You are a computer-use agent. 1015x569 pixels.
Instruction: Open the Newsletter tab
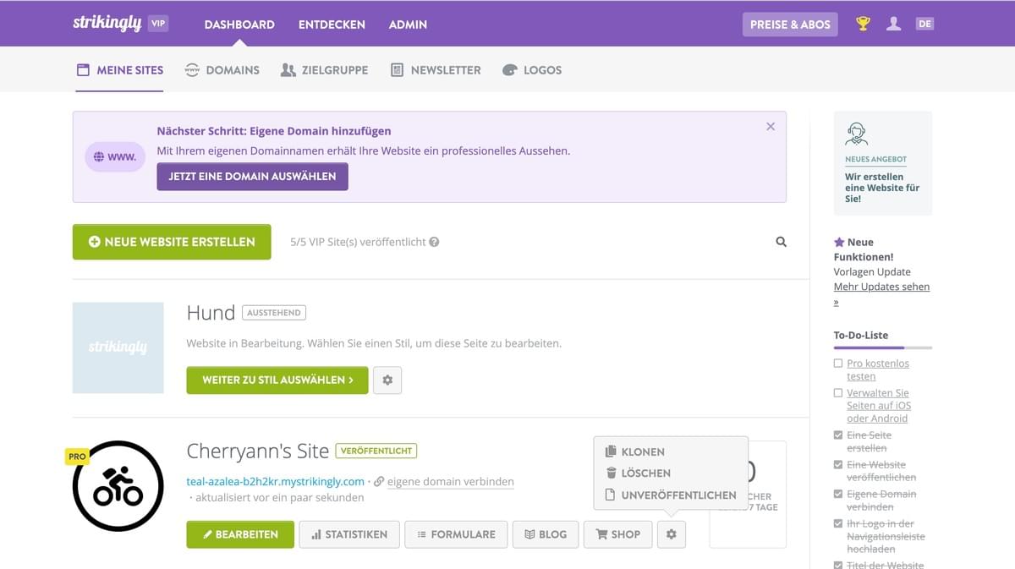pos(436,70)
